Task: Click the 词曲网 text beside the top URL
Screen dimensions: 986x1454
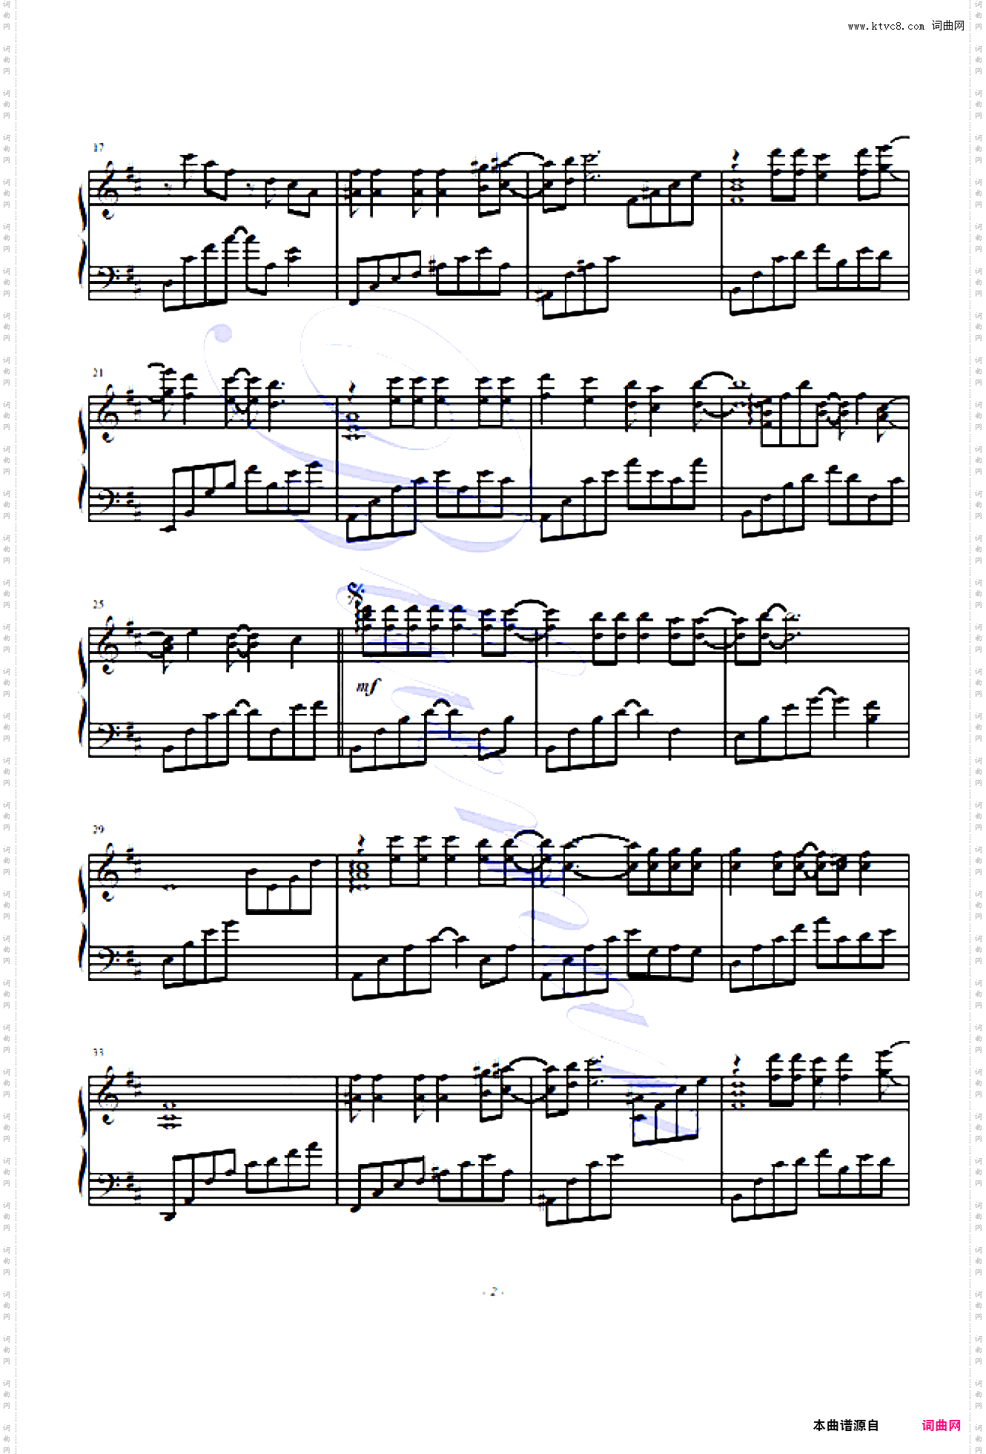Action: click(x=949, y=26)
